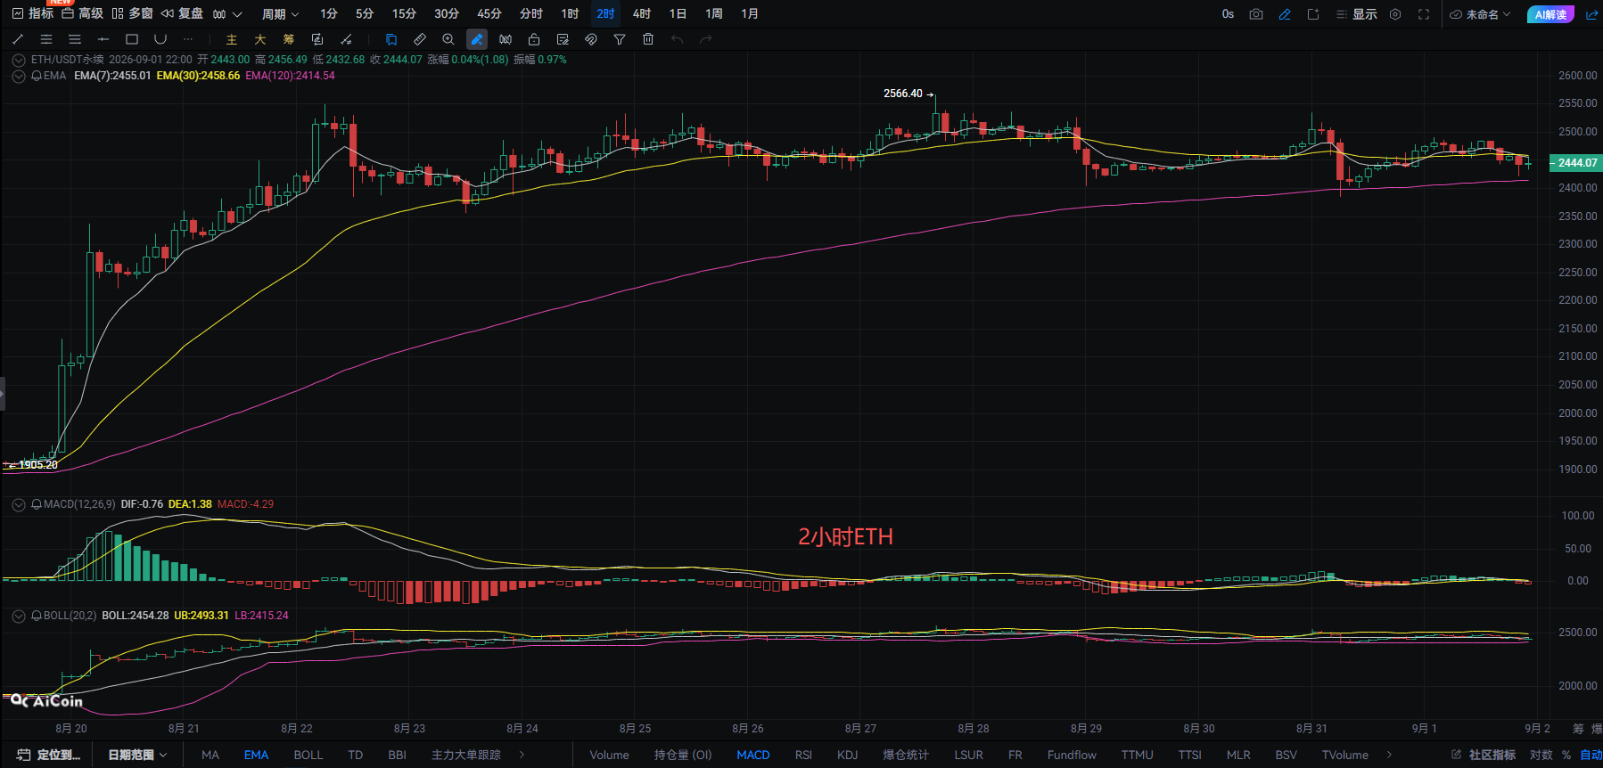Expand the left side panel handle
Viewport: 1603px width, 768px height.
[3, 393]
